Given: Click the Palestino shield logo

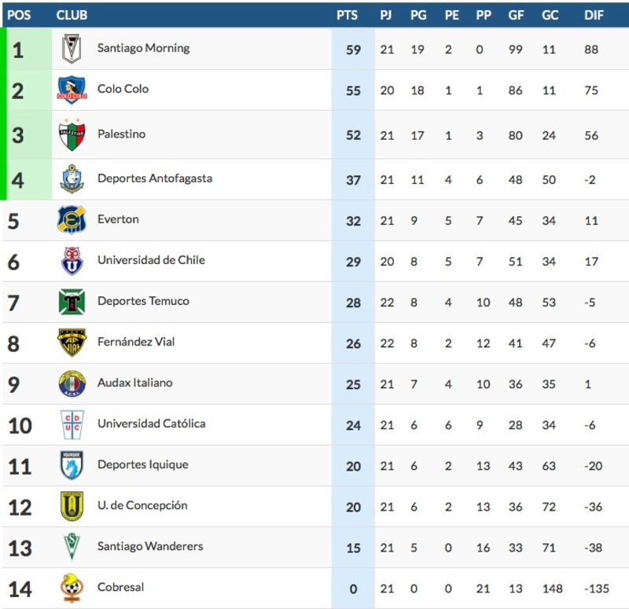Looking at the screenshot, I should (x=72, y=135).
